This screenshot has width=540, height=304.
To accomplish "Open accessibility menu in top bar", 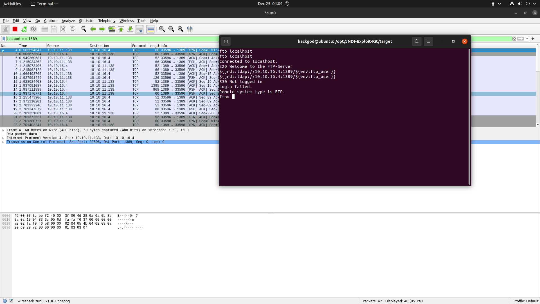I will pos(496,4).
